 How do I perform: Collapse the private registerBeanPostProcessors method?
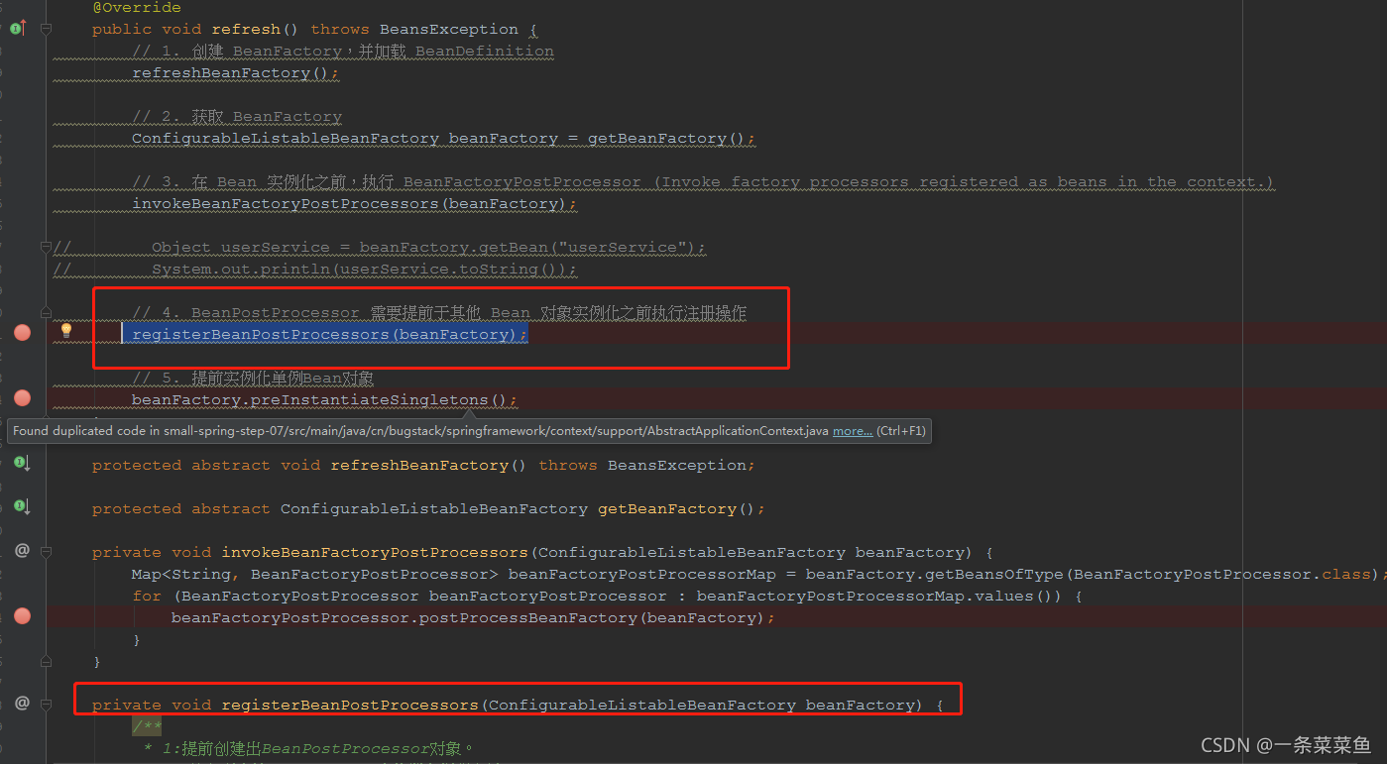pyautogui.click(x=46, y=705)
